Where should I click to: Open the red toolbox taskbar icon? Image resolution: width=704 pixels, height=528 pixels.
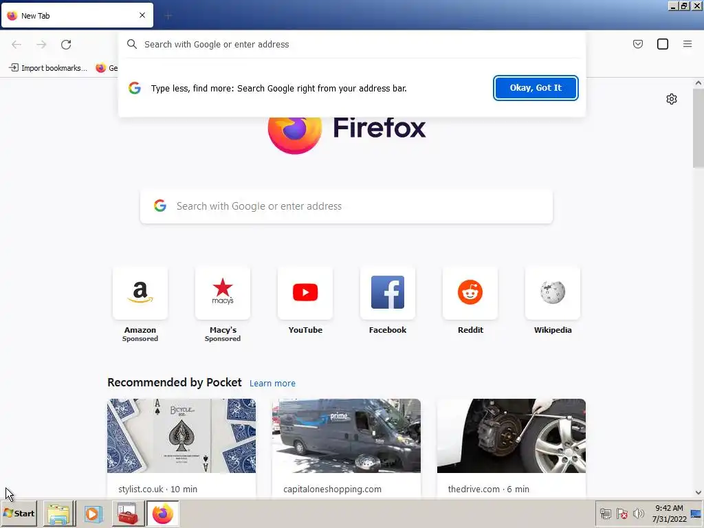128,514
